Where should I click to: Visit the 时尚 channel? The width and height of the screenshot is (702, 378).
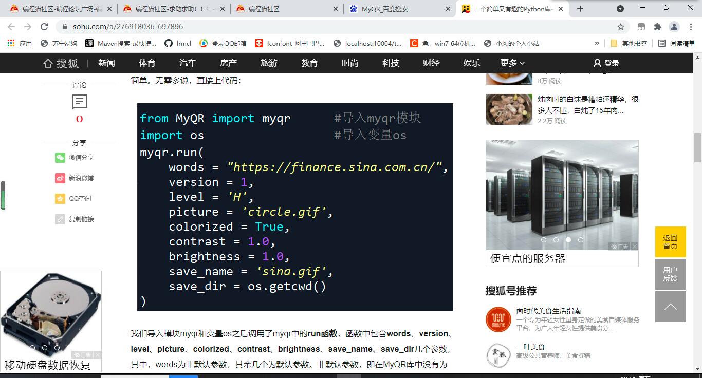[x=350, y=63]
